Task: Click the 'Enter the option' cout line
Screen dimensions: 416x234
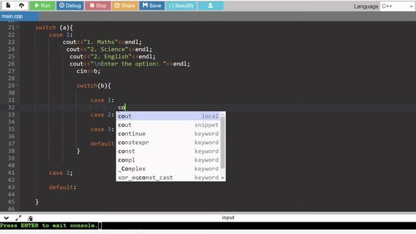Action: 130,64
